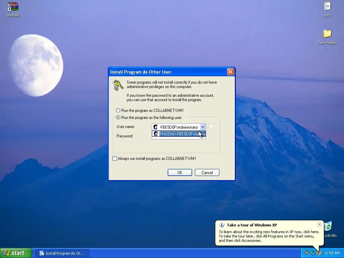Close the Install Program As Other User dialog
The height and width of the screenshot is (258, 344).
230,72
